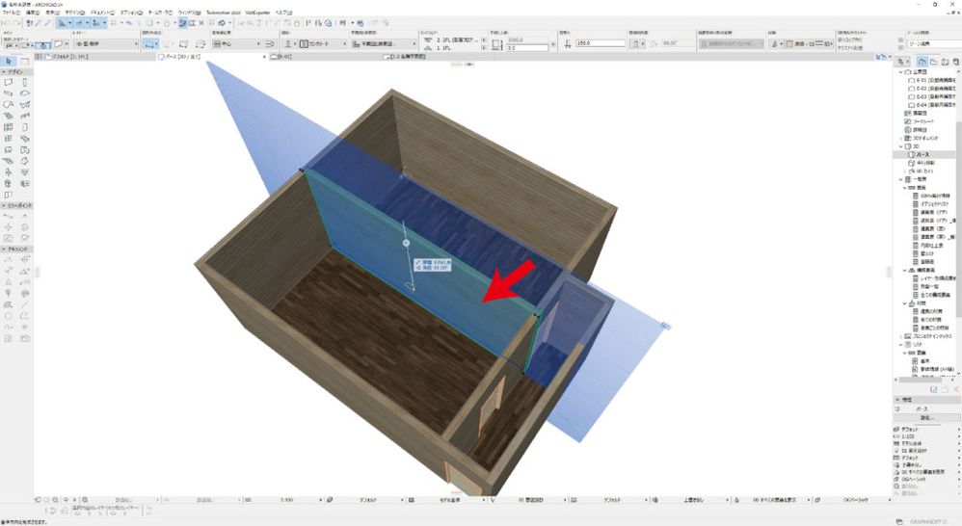Image resolution: width=962 pixels, height=526 pixels.
Task: Collapse the ドキュメント toolbox section
Action: point(4,250)
